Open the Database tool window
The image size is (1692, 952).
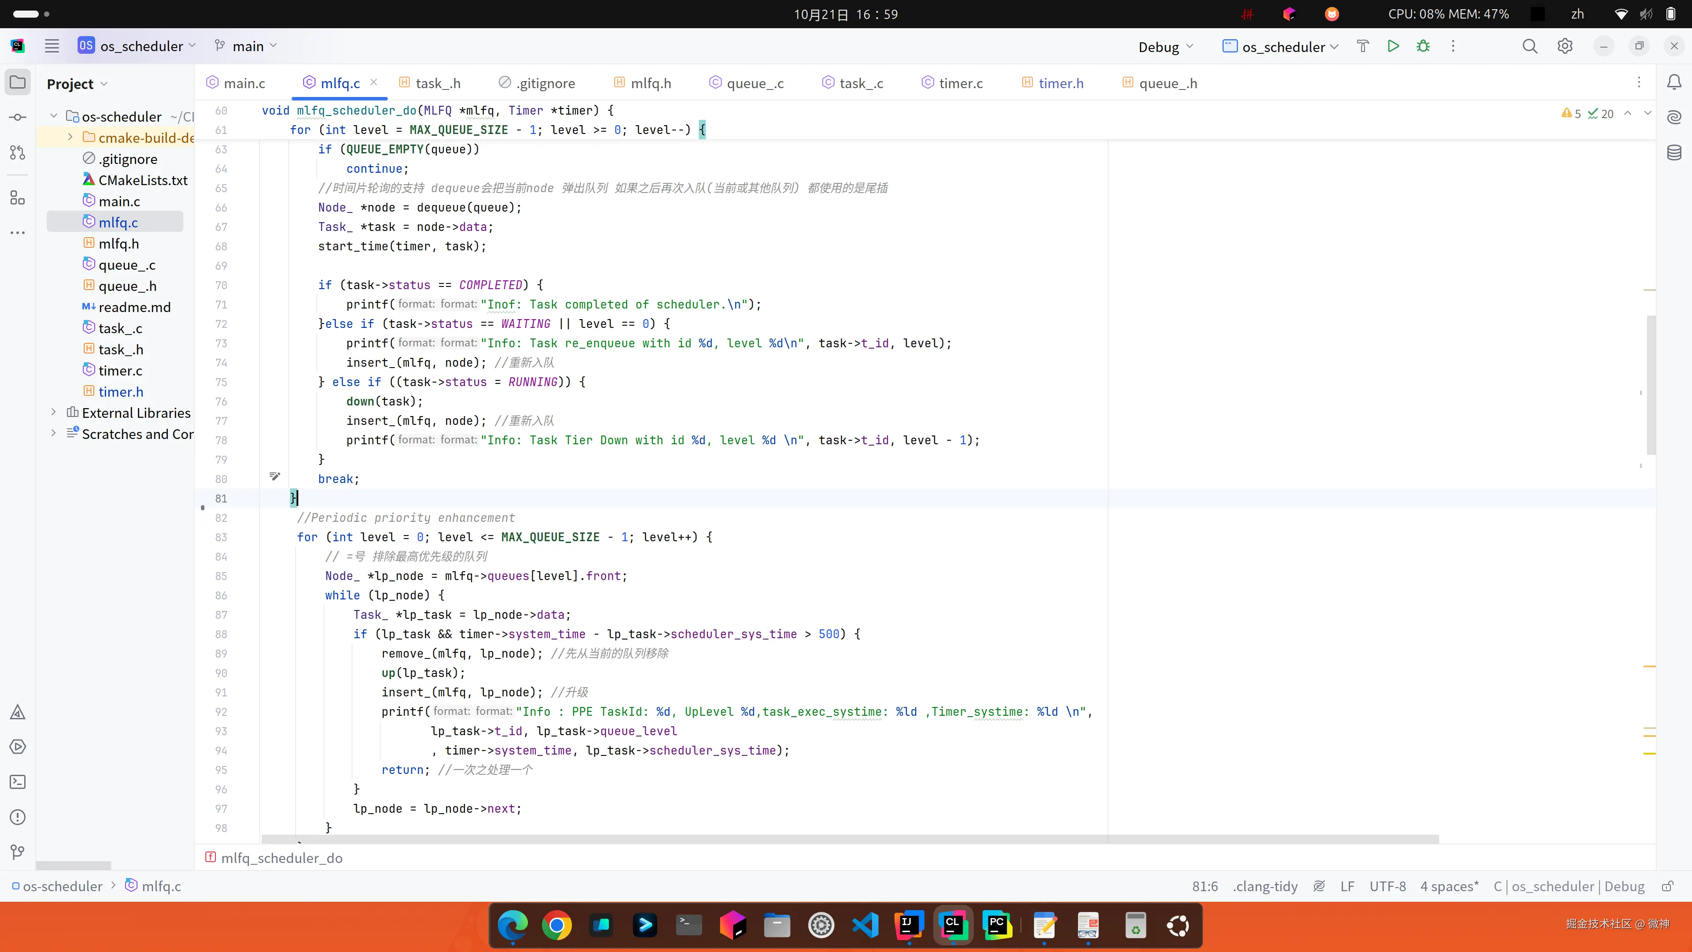tap(1674, 153)
